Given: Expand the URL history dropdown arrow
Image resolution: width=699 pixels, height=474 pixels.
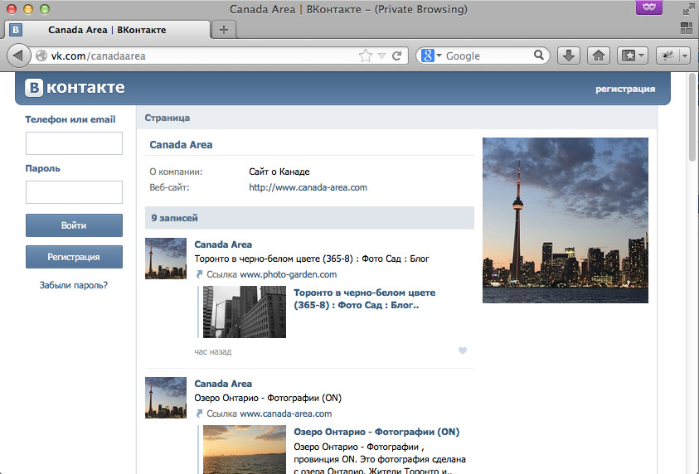Looking at the screenshot, I should pyautogui.click(x=381, y=56).
